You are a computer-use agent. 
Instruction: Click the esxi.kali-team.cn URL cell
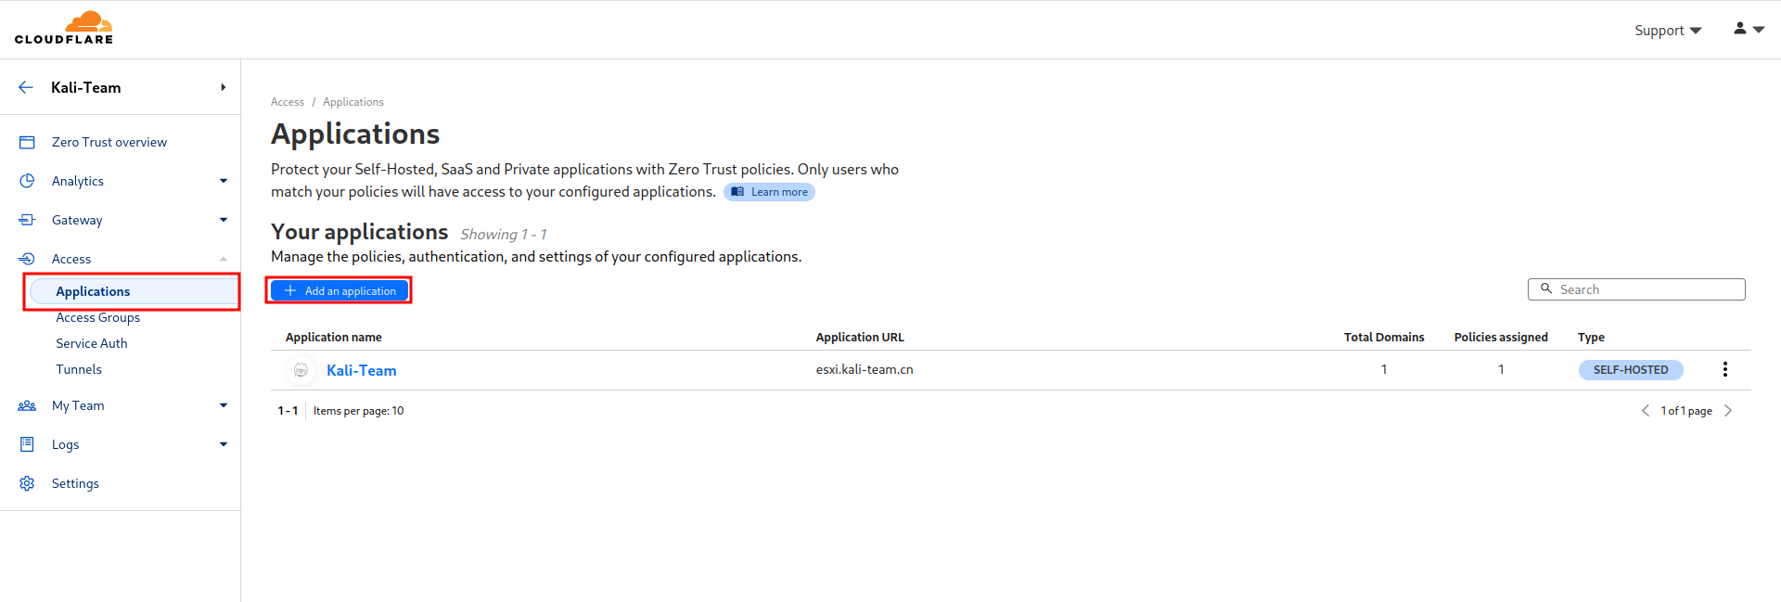(865, 369)
